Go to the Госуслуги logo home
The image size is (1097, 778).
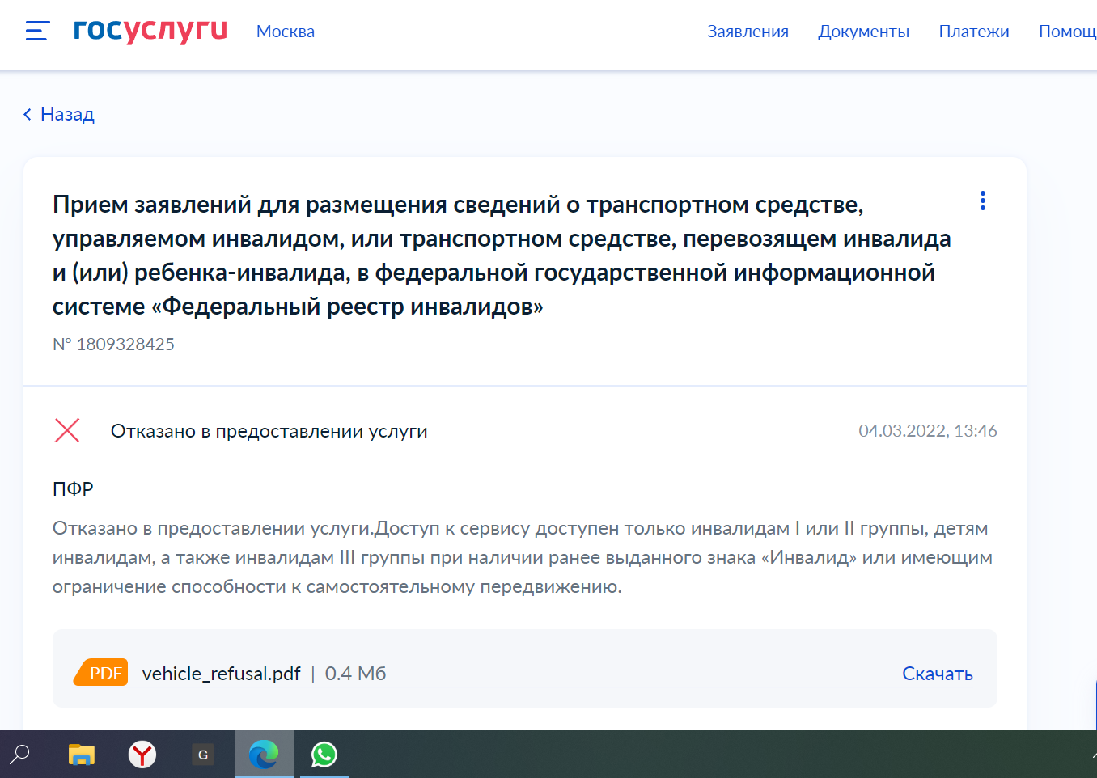tap(150, 30)
